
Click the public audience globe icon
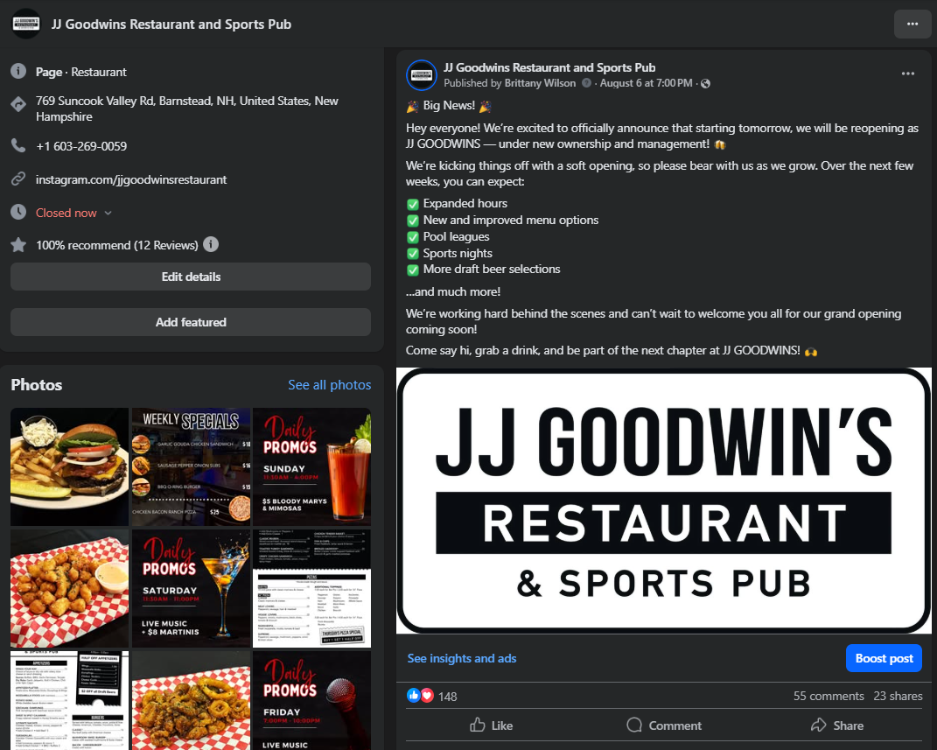[705, 84]
